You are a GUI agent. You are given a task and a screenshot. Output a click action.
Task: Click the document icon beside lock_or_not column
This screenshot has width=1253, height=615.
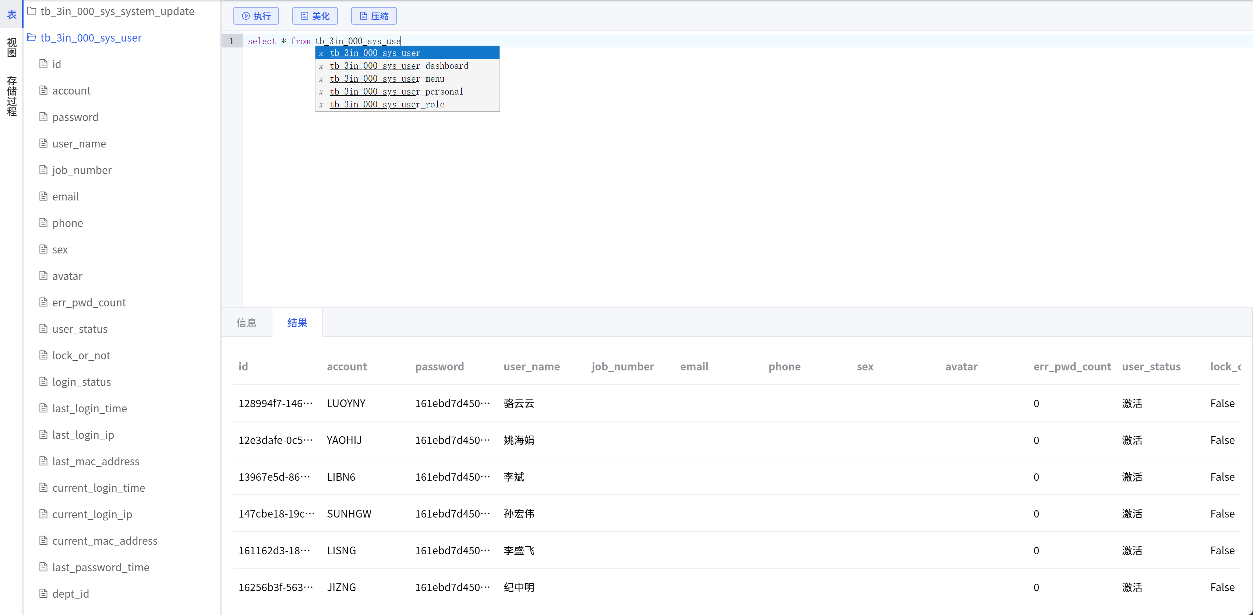[x=43, y=355]
